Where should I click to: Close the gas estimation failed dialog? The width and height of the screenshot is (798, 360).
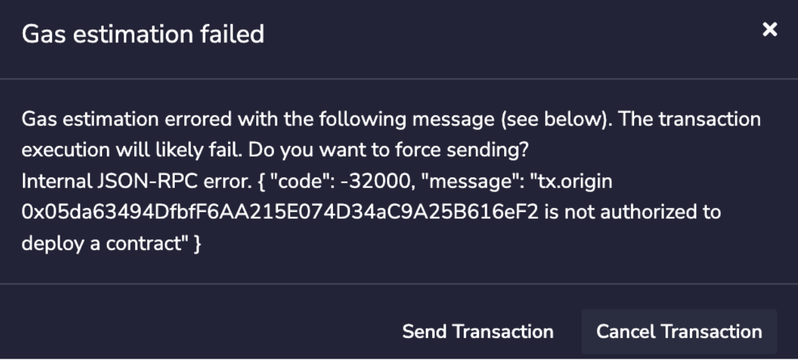(769, 29)
